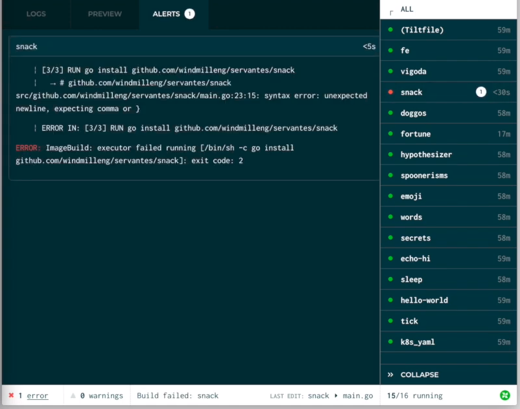Click the red status dot for snack
The image size is (520, 409).
tap(391, 92)
